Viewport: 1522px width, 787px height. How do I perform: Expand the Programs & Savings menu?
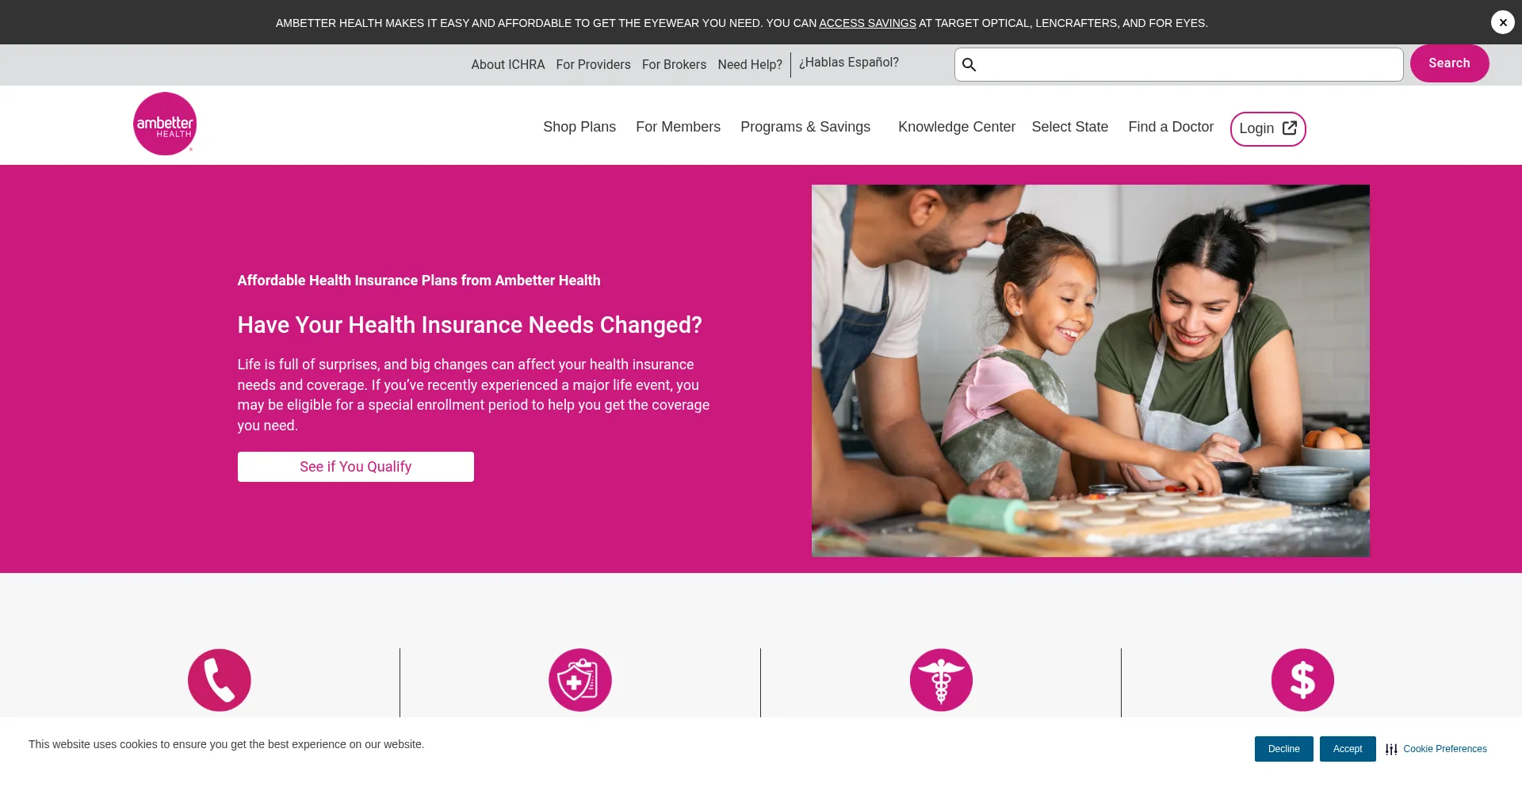coord(805,127)
